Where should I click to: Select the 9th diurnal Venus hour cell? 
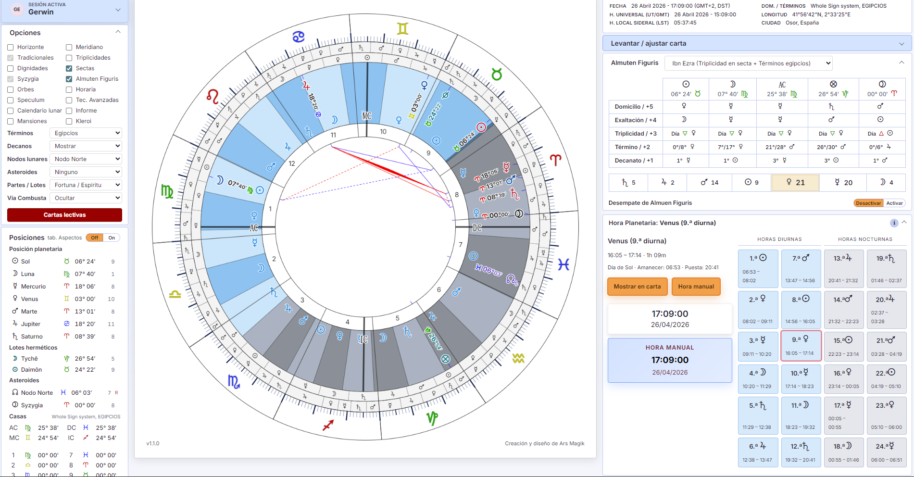(801, 345)
